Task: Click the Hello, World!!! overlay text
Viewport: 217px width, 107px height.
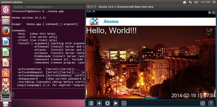Action: [111, 31]
